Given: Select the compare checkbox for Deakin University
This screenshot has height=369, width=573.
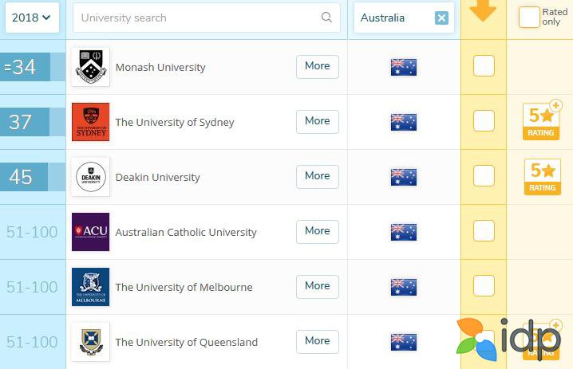Looking at the screenshot, I should click(x=484, y=176).
